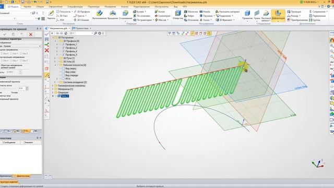Expand the 3D Узлы [3] folder
334x188 pixels.
(x=55, y=62)
